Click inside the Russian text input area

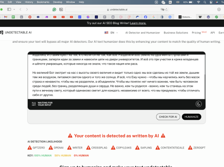(116, 77)
